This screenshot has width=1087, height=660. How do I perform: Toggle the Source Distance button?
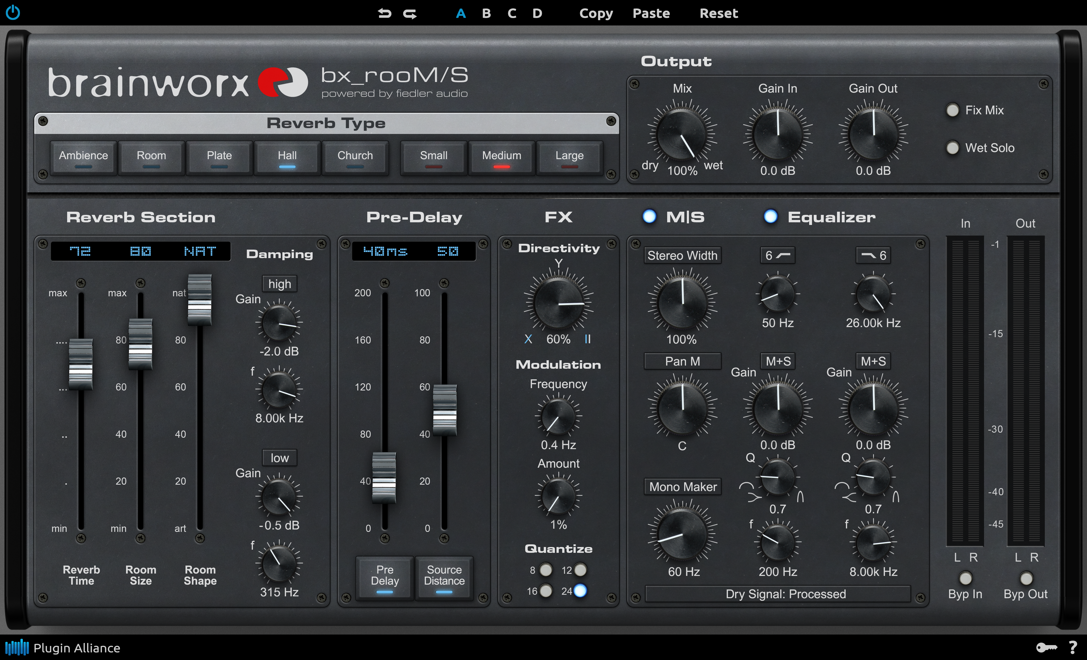(444, 578)
